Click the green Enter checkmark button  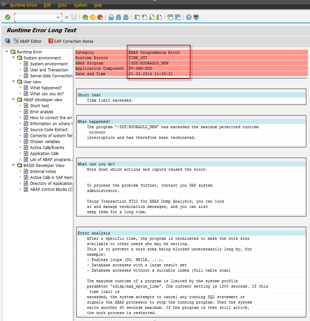point(7,17)
